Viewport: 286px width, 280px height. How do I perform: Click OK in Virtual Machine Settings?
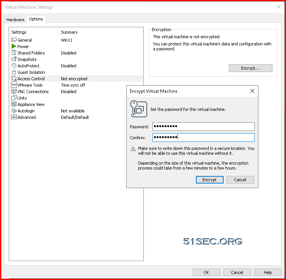pyautogui.click(x=207, y=272)
